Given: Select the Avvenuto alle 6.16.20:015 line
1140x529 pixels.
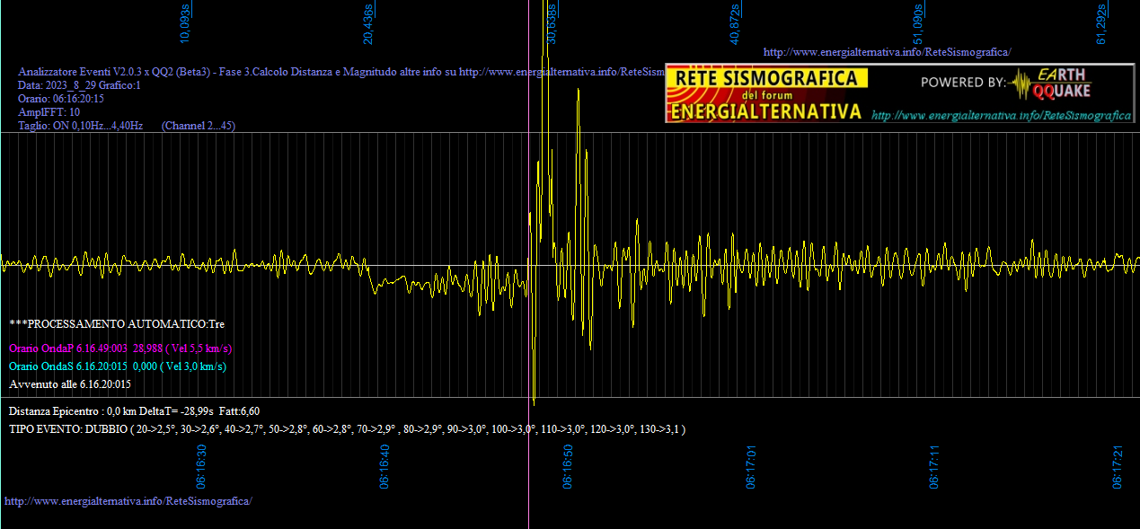Looking at the screenshot, I should point(70,384).
